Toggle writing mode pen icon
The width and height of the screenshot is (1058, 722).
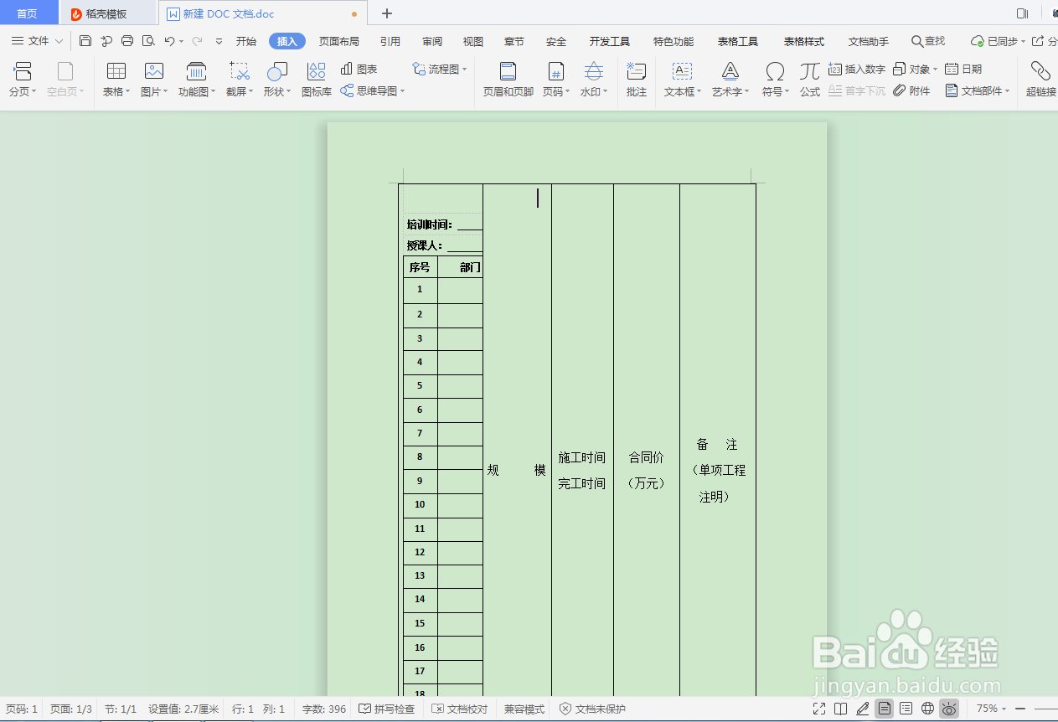click(863, 709)
